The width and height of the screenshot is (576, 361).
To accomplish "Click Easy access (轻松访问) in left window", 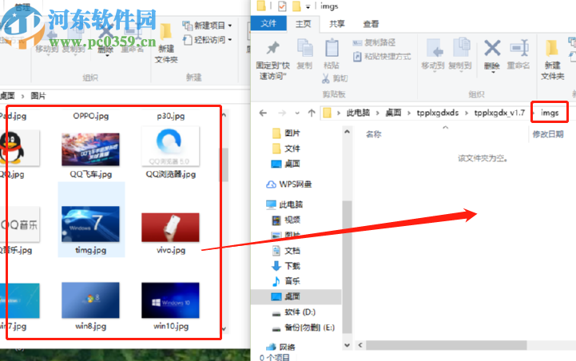I will pyautogui.click(x=207, y=39).
